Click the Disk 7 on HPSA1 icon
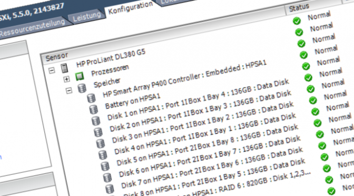This screenshot has height=196, width=354. pyautogui.click(x=110, y=189)
